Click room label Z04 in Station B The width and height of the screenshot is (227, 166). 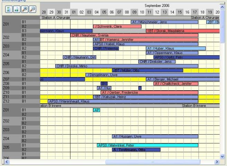[x=6, y=139]
